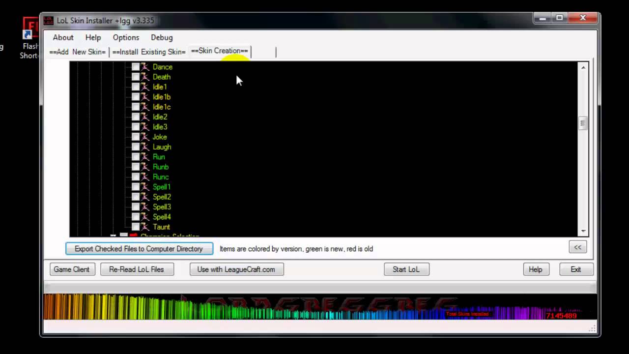Check the Death animation checkbox

click(x=136, y=77)
